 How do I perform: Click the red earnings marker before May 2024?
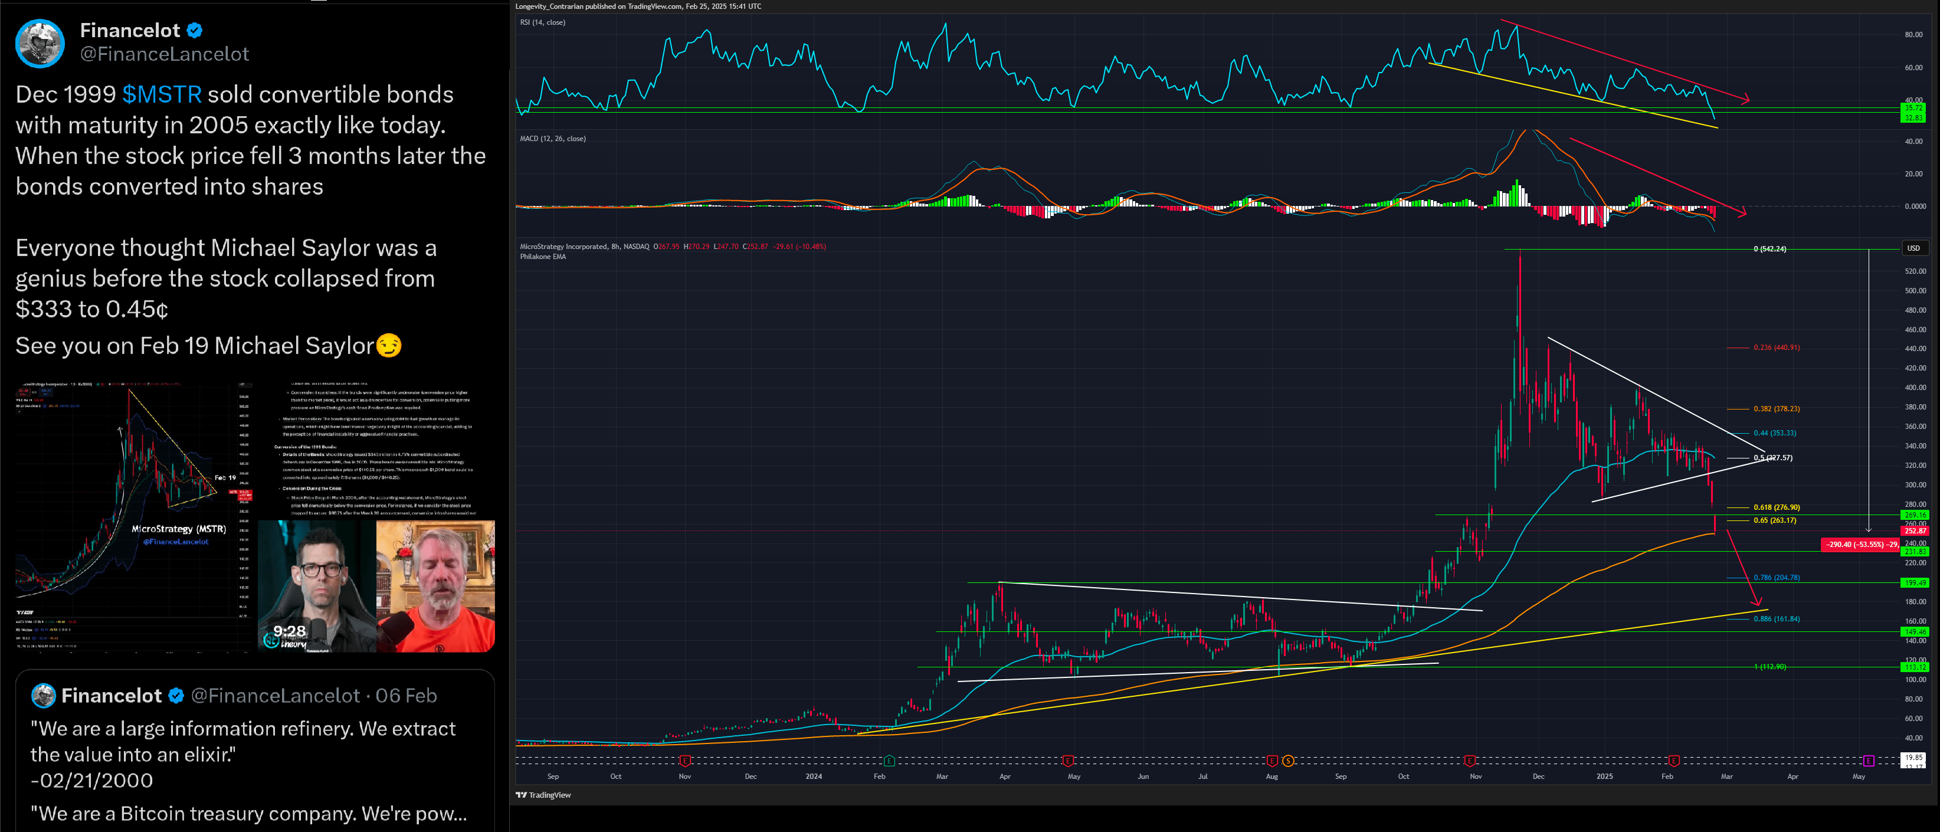(x=1067, y=761)
